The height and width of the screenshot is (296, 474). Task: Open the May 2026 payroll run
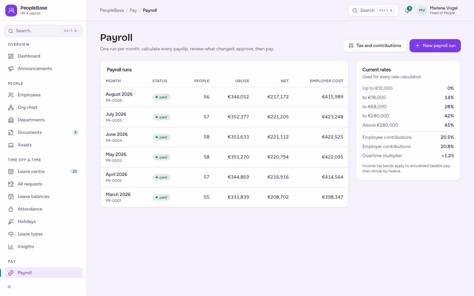224,157
